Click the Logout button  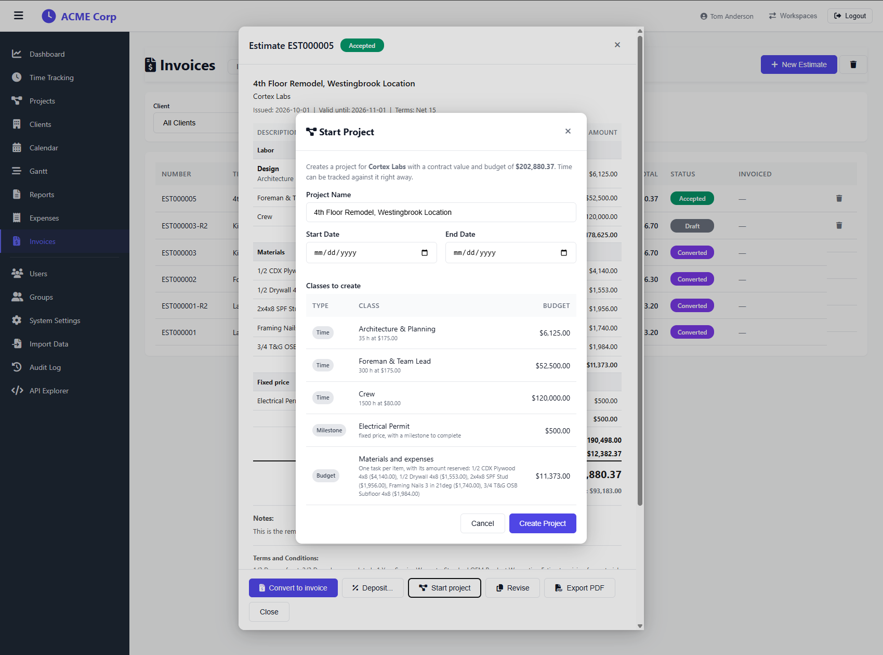click(x=850, y=16)
